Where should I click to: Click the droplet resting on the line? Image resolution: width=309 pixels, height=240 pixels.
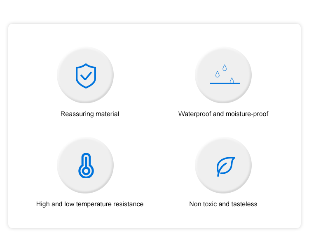pyautogui.click(x=232, y=80)
